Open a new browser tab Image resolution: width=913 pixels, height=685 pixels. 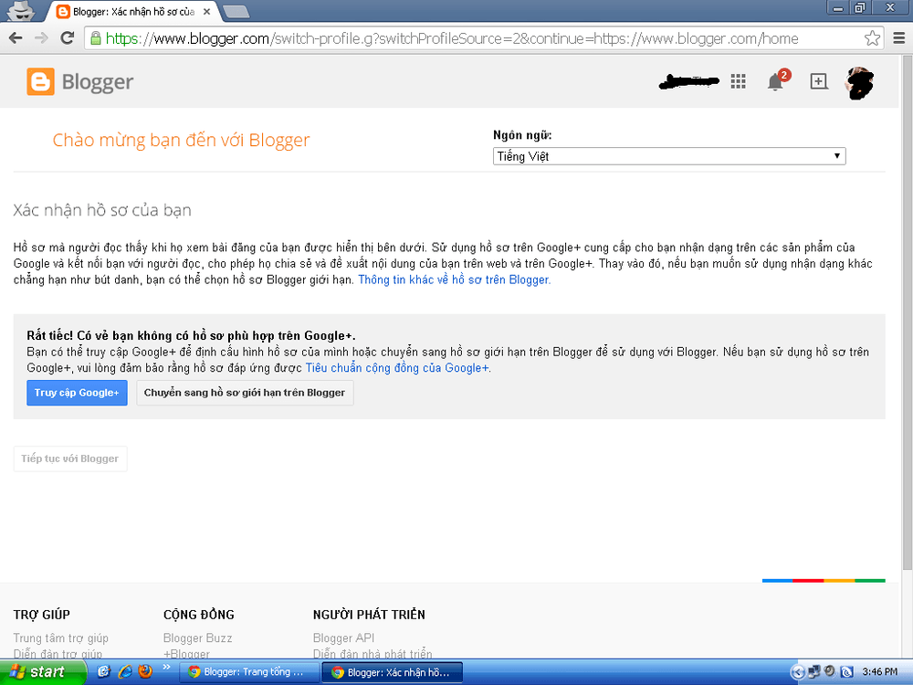point(236,11)
